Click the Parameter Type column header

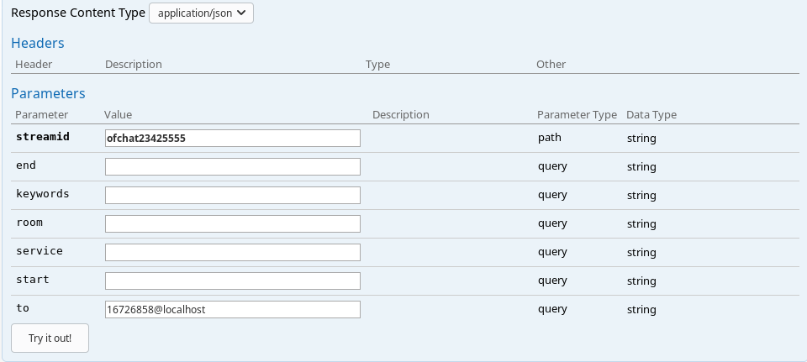tap(577, 114)
